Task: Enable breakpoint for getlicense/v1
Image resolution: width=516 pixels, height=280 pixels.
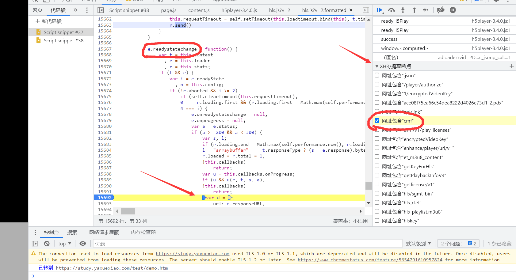Action: click(377, 184)
